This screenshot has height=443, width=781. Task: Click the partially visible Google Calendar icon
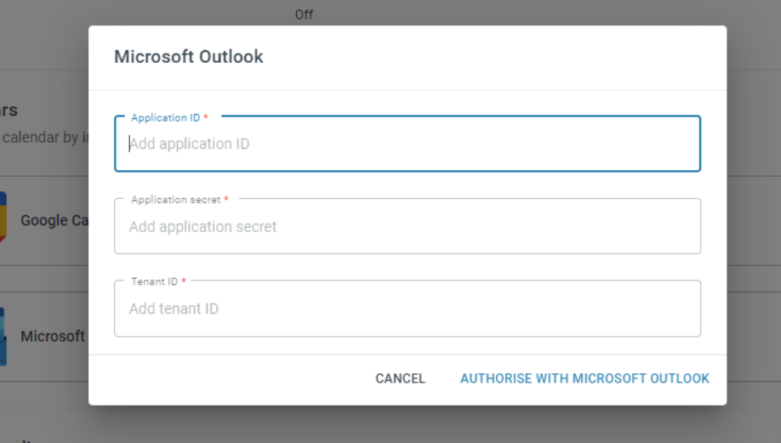pos(3,217)
